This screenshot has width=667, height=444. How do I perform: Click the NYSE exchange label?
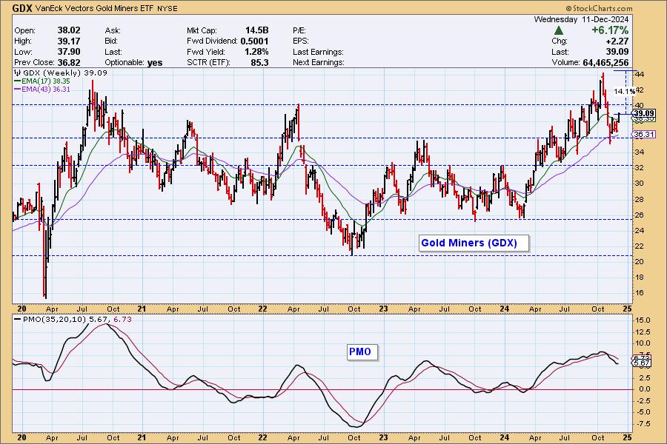(167, 8)
